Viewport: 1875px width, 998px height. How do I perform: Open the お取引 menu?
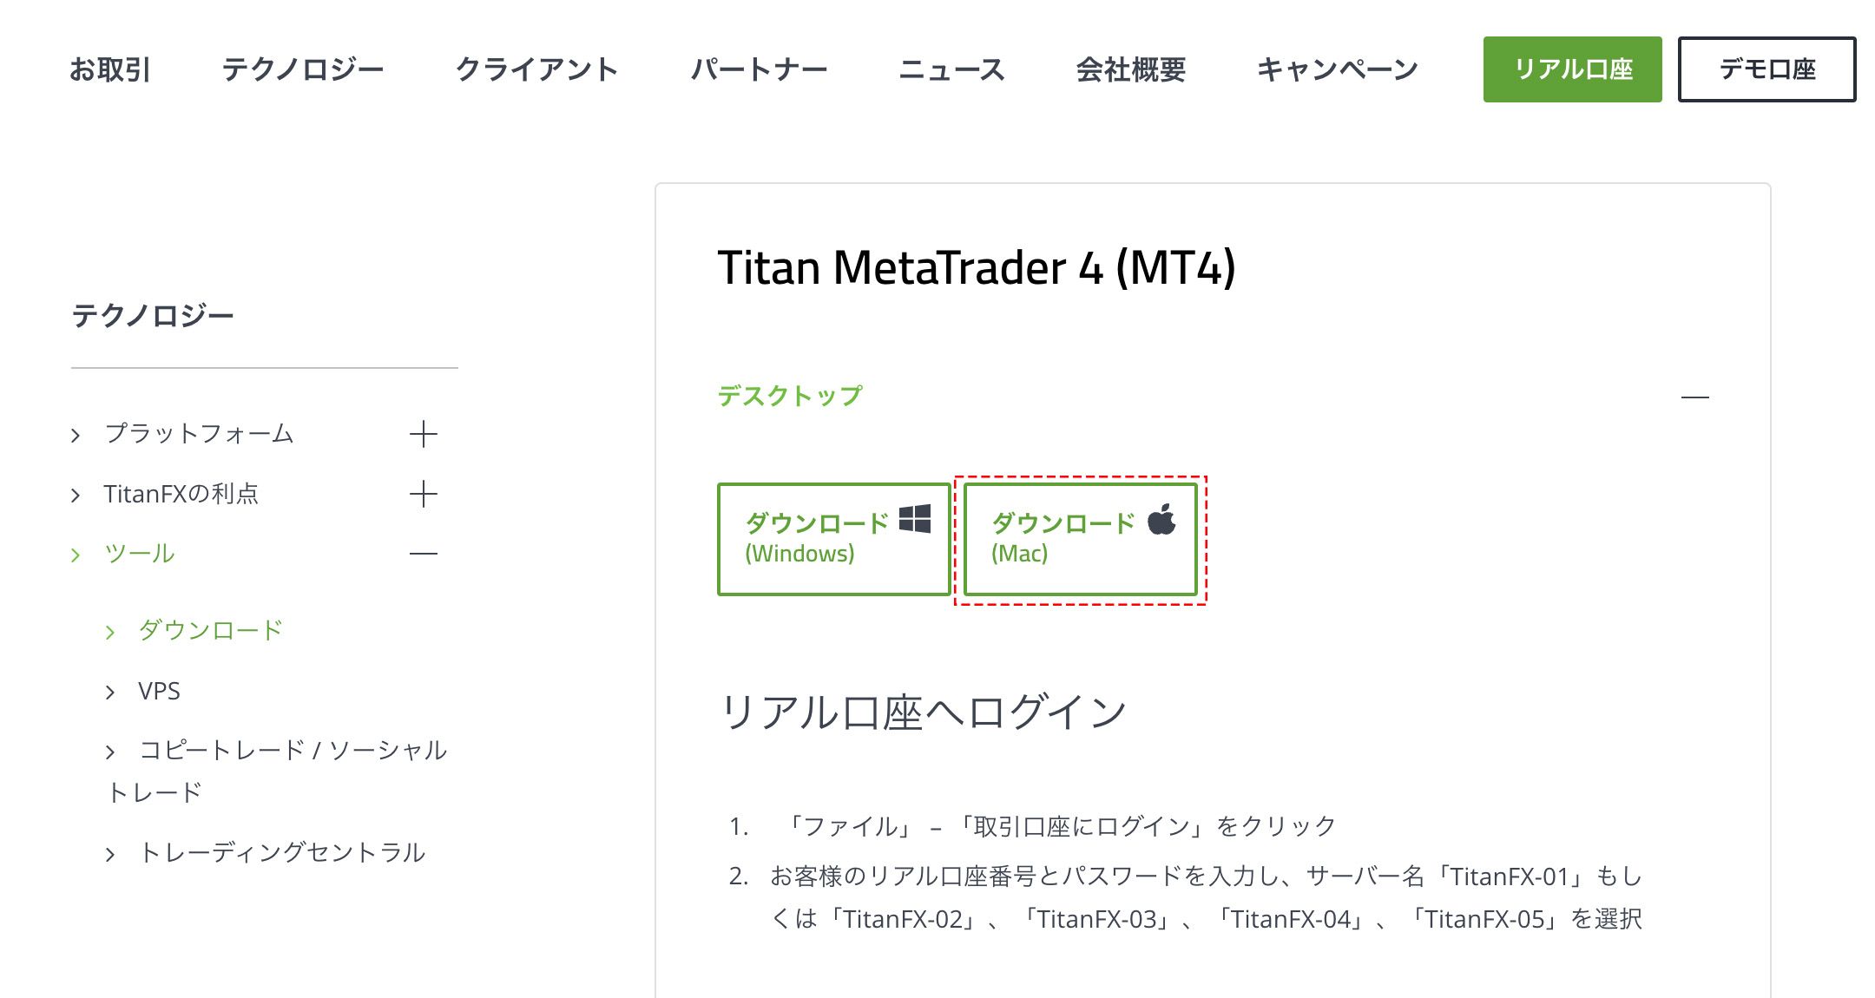111,70
